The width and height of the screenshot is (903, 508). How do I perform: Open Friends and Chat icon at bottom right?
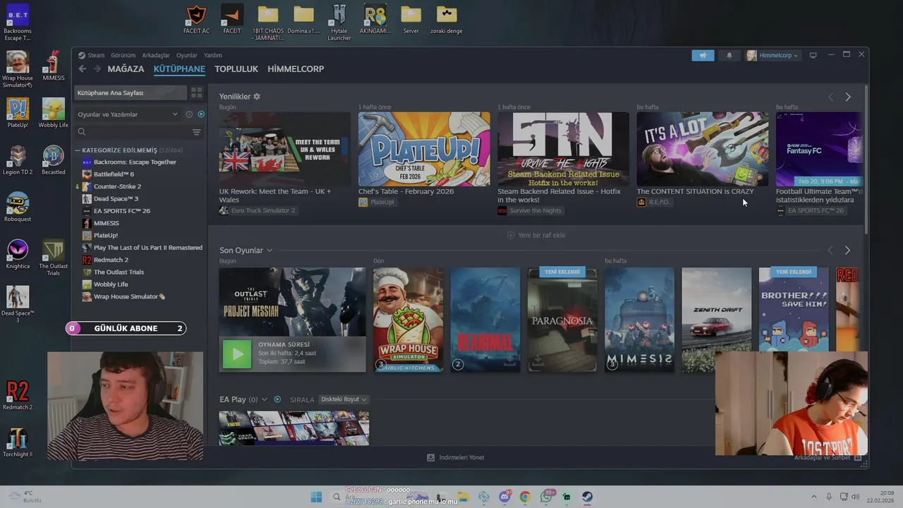tap(859, 457)
